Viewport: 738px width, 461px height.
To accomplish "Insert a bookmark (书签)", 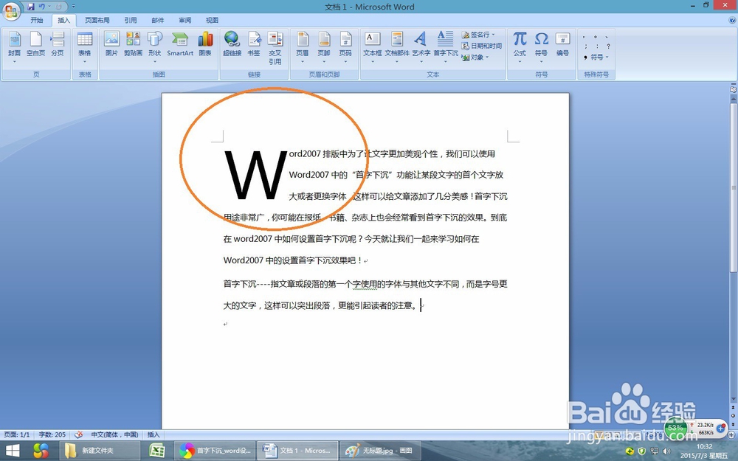I will coord(254,44).
